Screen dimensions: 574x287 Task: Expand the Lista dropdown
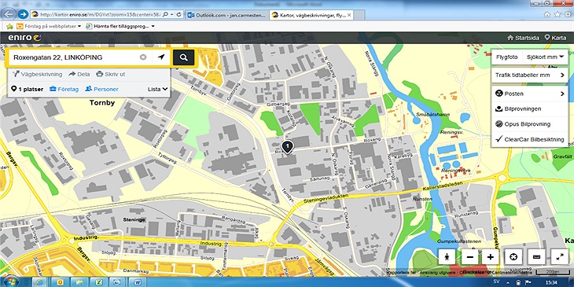[158, 89]
